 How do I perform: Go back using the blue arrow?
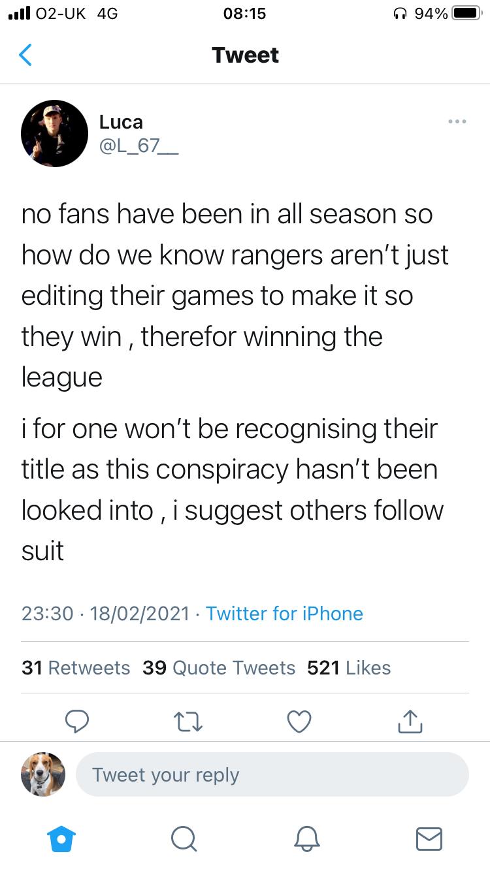point(25,55)
